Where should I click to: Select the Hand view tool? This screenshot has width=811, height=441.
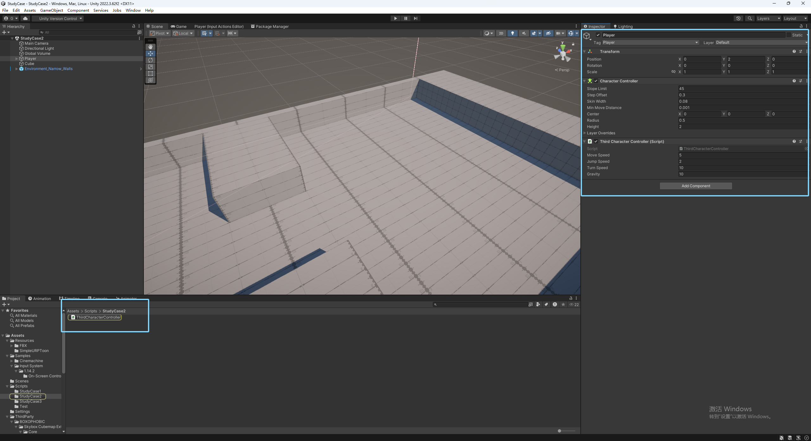pos(150,47)
